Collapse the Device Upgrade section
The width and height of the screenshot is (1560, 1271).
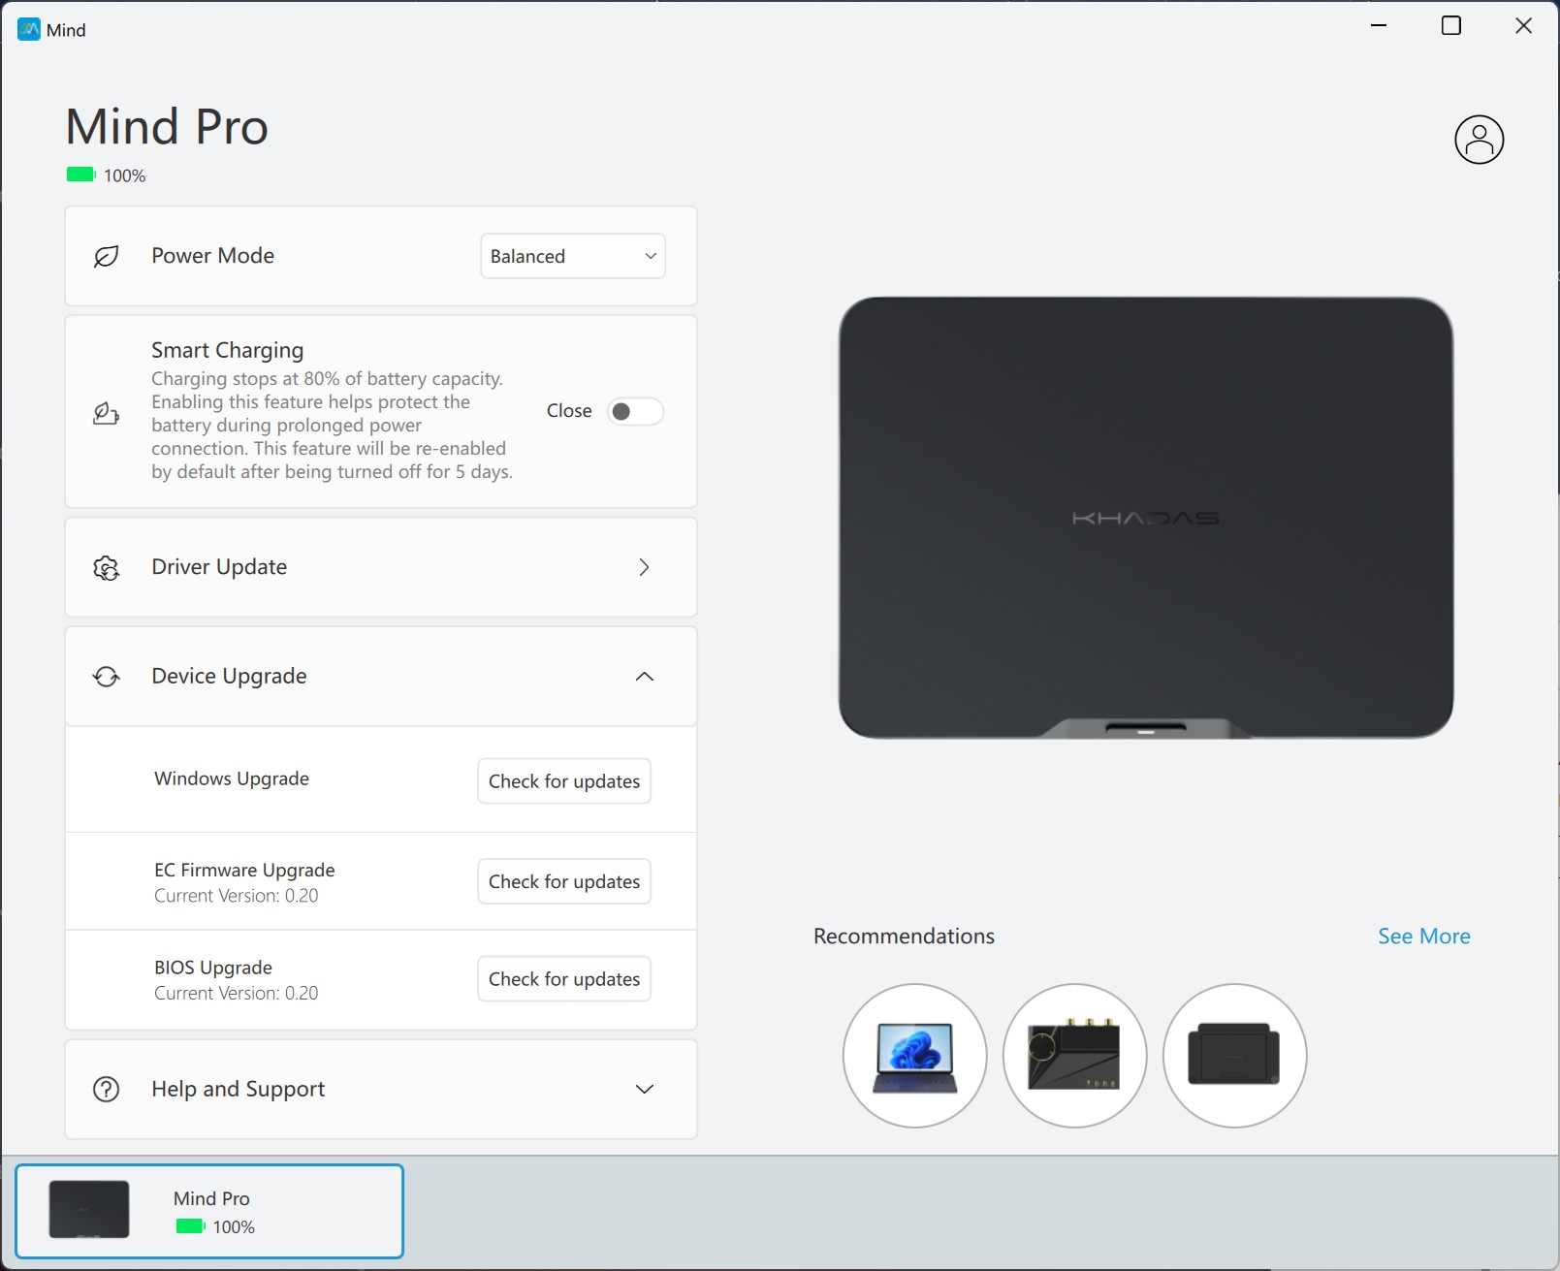(x=644, y=677)
